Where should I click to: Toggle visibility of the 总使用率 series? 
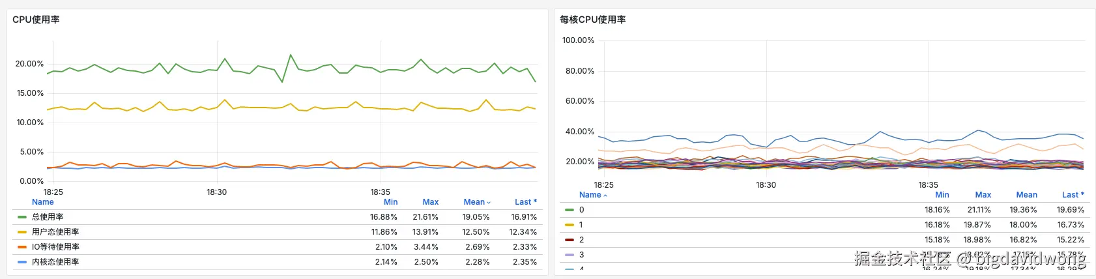pos(48,217)
